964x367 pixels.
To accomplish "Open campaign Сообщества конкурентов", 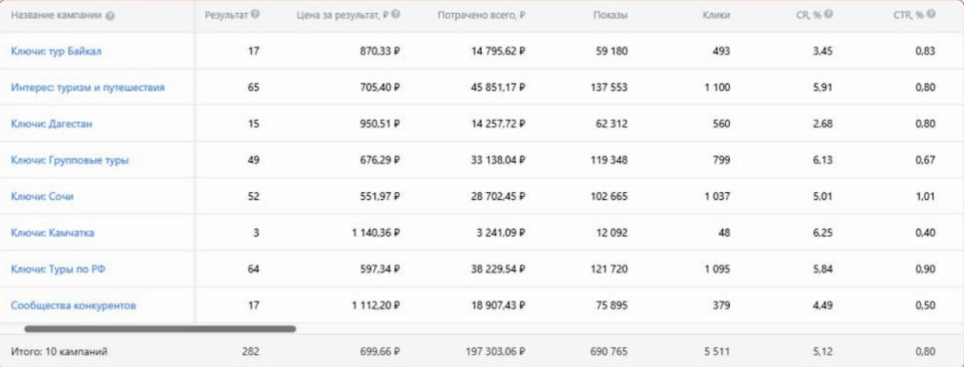I will coord(73,305).
